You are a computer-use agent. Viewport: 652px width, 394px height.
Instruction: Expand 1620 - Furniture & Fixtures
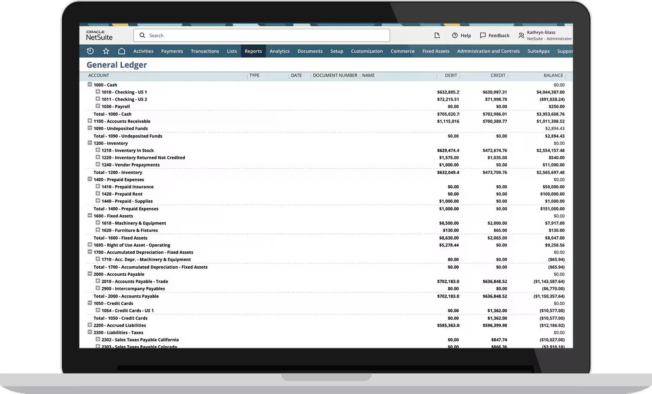coord(98,230)
